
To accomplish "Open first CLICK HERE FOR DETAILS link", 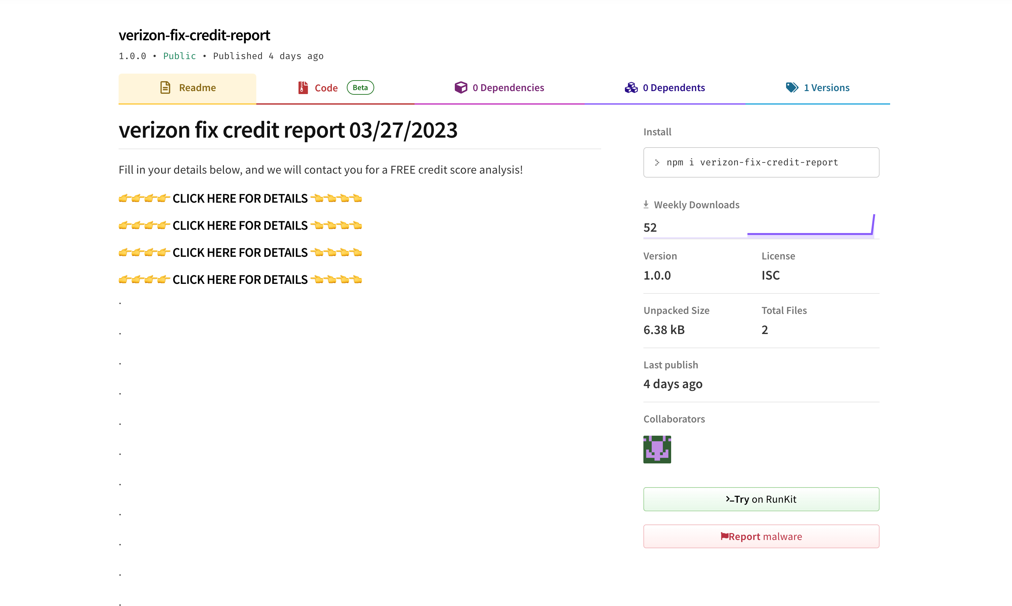I will coord(240,198).
